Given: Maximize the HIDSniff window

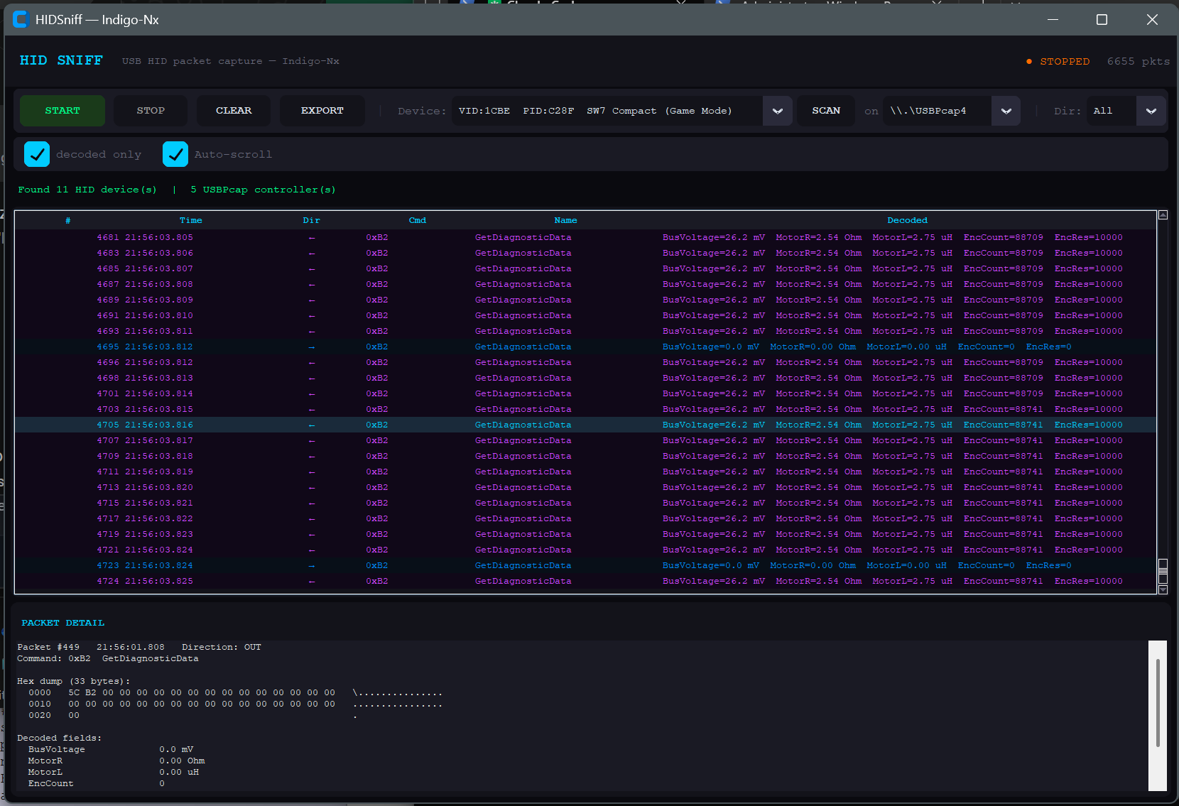Looking at the screenshot, I should [1102, 20].
